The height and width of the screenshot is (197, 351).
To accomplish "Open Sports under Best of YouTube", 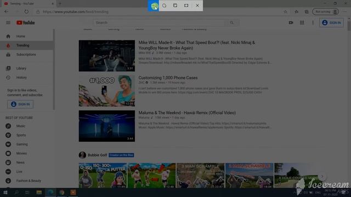I will pos(26,135).
